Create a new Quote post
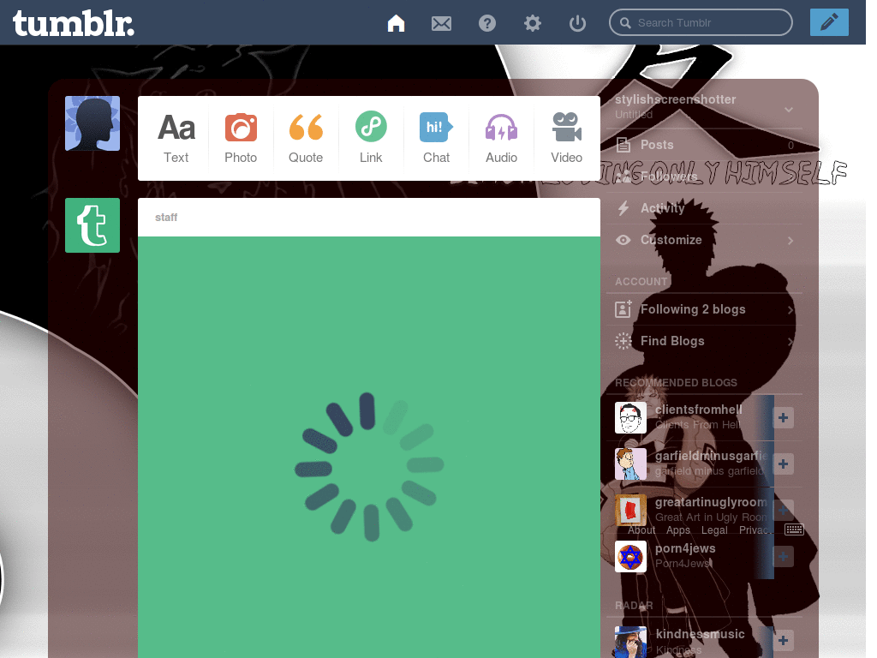The height and width of the screenshot is (658, 877). tap(306, 138)
